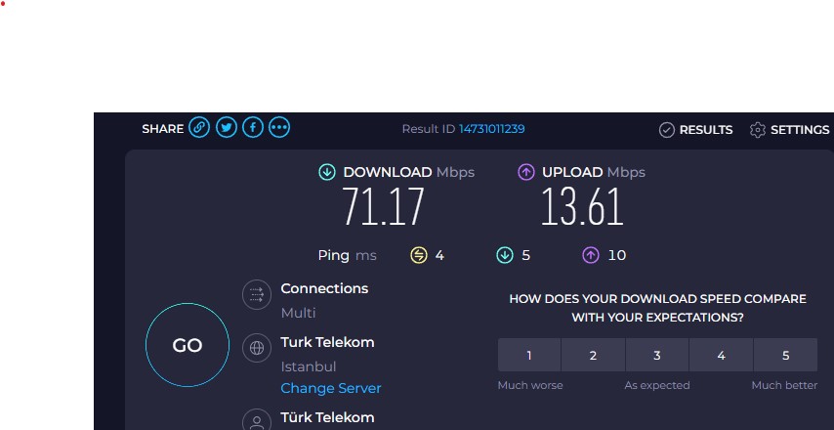The image size is (834, 430).
Task: Rate download speed as 5
Action: [x=785, y=355]
